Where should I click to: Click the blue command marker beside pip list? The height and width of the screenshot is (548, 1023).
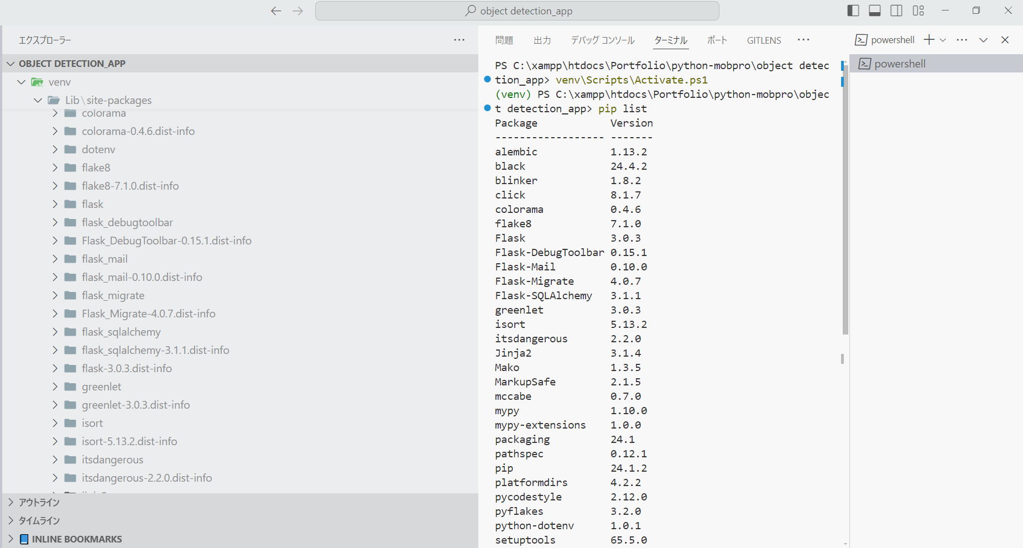487,108
